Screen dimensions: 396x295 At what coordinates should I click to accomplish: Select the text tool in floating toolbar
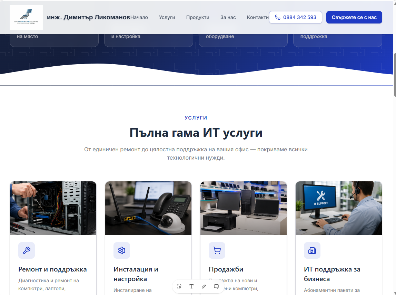coord(191,286)
